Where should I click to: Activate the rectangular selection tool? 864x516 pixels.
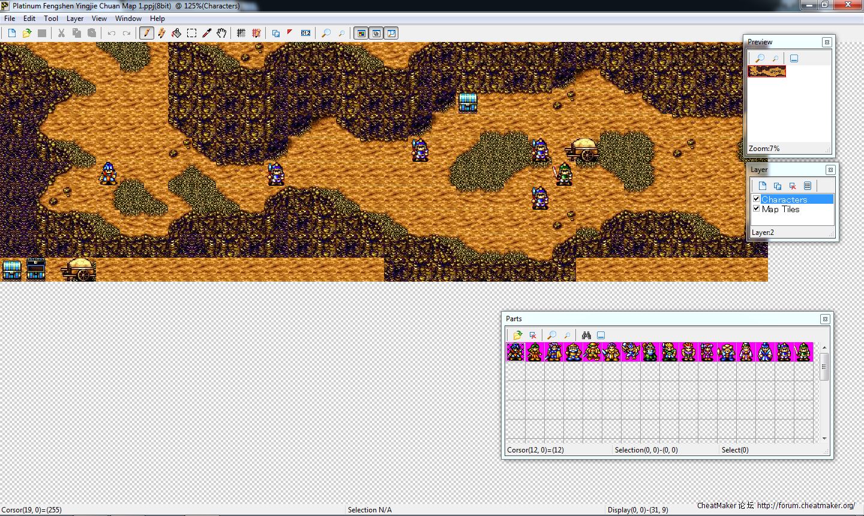point(191,34)
